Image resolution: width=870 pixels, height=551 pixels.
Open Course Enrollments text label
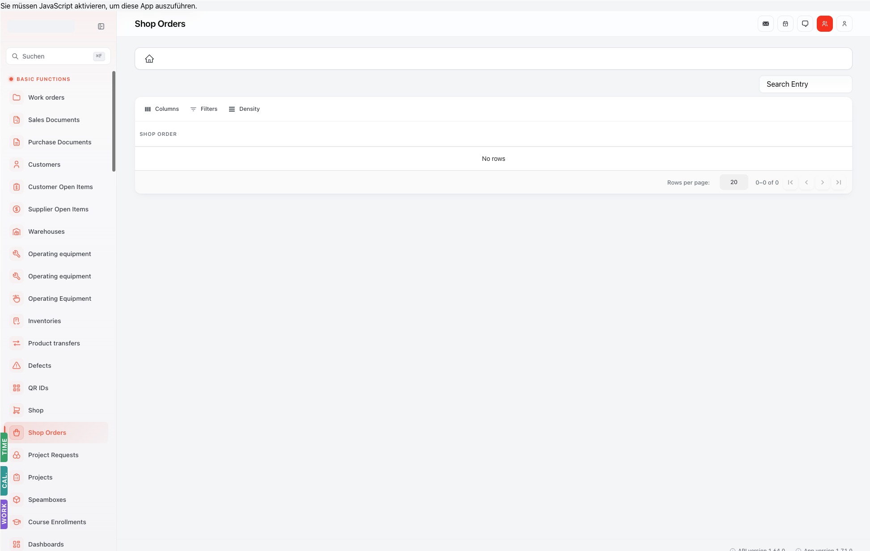[x=57, y=522]
